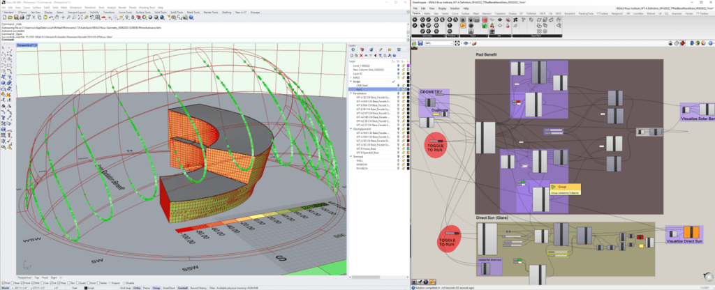Click the Open file folder icon in Rhino
The height and width of the screenshot is (290, 715).
10,17
